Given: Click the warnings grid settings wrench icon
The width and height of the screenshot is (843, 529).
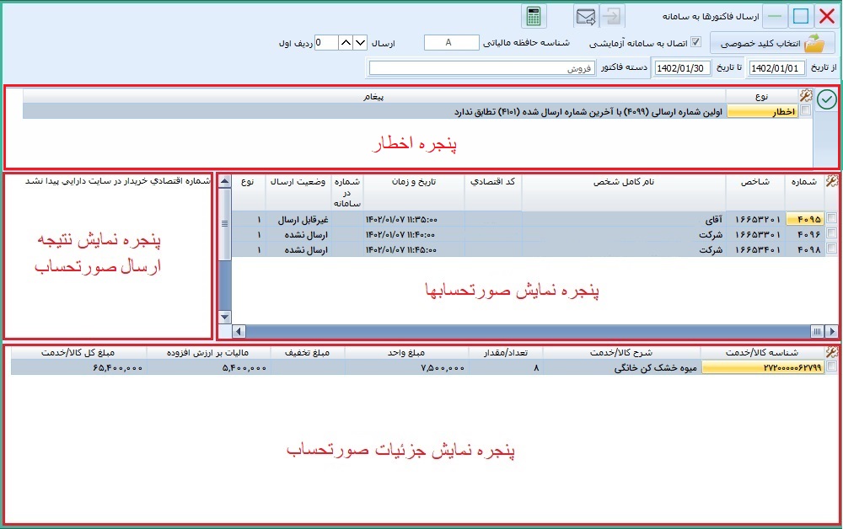Looking at the screenshot, I should [806, 96].
